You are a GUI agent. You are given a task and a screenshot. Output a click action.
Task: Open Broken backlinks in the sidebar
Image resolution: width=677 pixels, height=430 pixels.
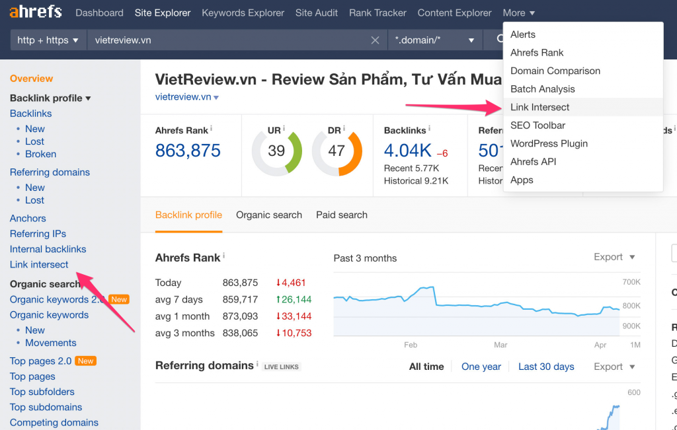coord(40,154)
